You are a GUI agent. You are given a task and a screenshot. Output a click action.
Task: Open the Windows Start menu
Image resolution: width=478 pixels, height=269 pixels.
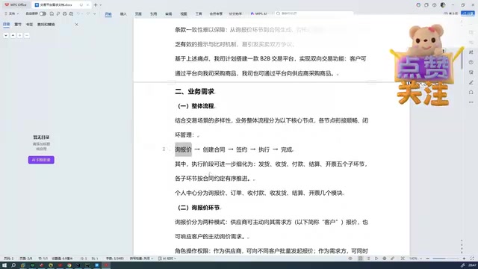point(4,265)
